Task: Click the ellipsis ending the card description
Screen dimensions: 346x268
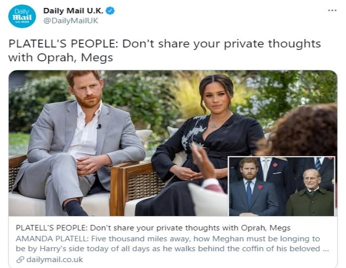Action: tap(325, 249)
